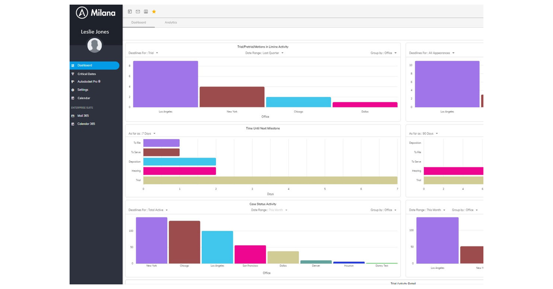Click the Calendar 365 icon in sidebar
The image size is (553, 289).
click(x=73, y=124)
